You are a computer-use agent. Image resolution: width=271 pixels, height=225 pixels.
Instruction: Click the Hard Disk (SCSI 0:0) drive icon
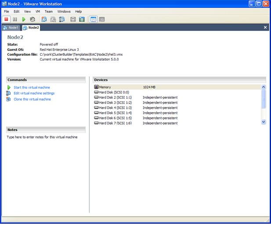click(x=96, y=92)
